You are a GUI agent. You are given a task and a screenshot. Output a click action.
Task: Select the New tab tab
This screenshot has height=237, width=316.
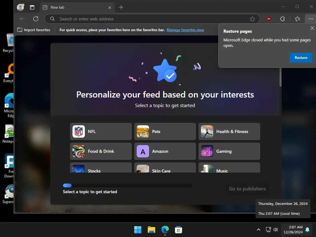[x=77, y=7]
